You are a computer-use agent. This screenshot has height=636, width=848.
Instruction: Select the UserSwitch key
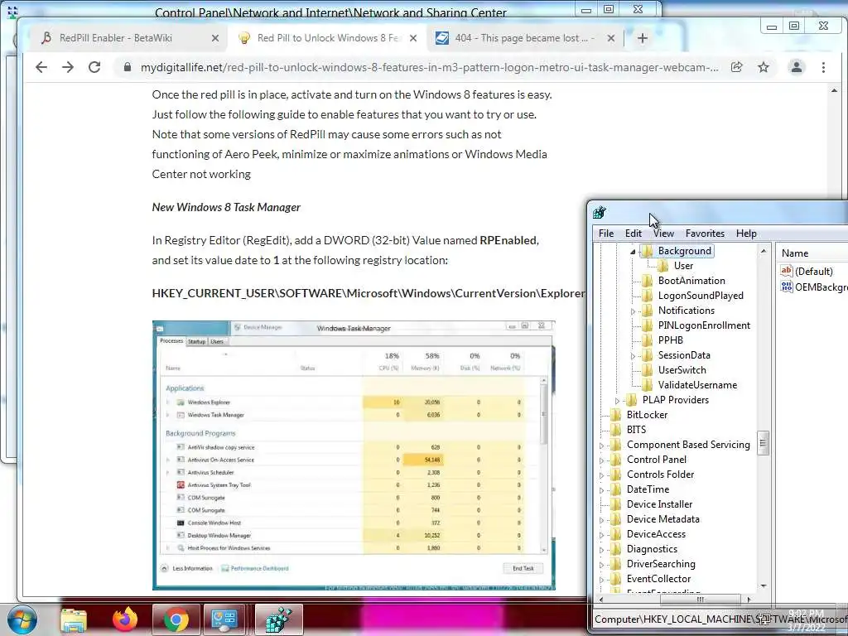tap(682, 370)
